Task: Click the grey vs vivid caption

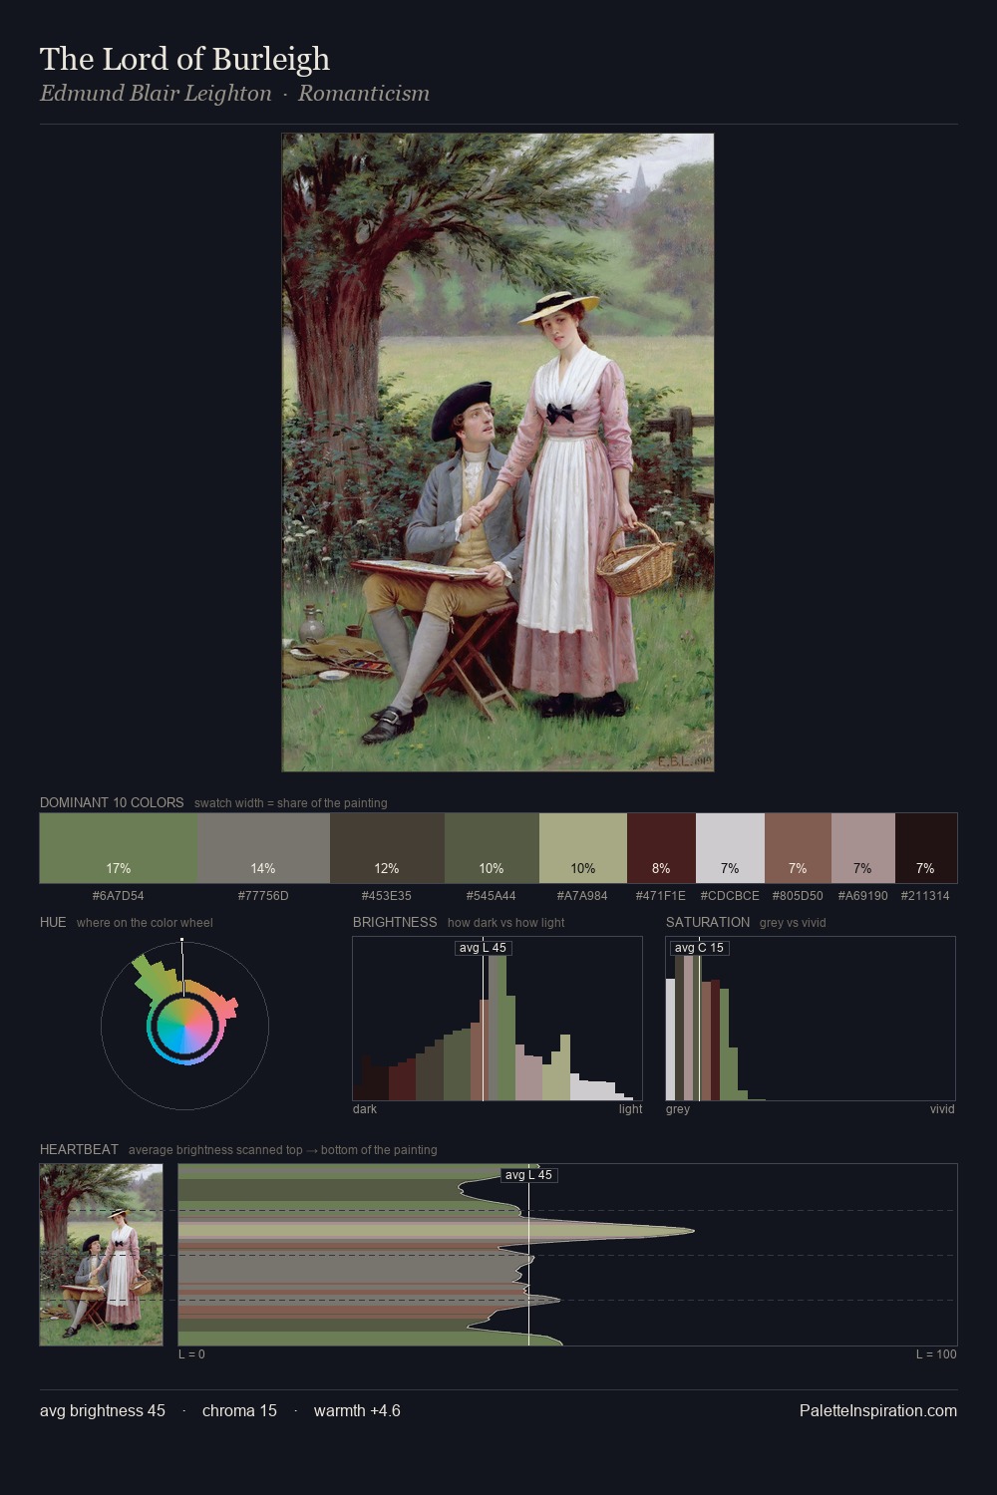Action: point(793,923)
